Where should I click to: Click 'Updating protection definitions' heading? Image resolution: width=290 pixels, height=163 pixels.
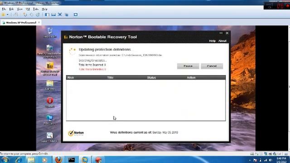click(x=105, y=49)
